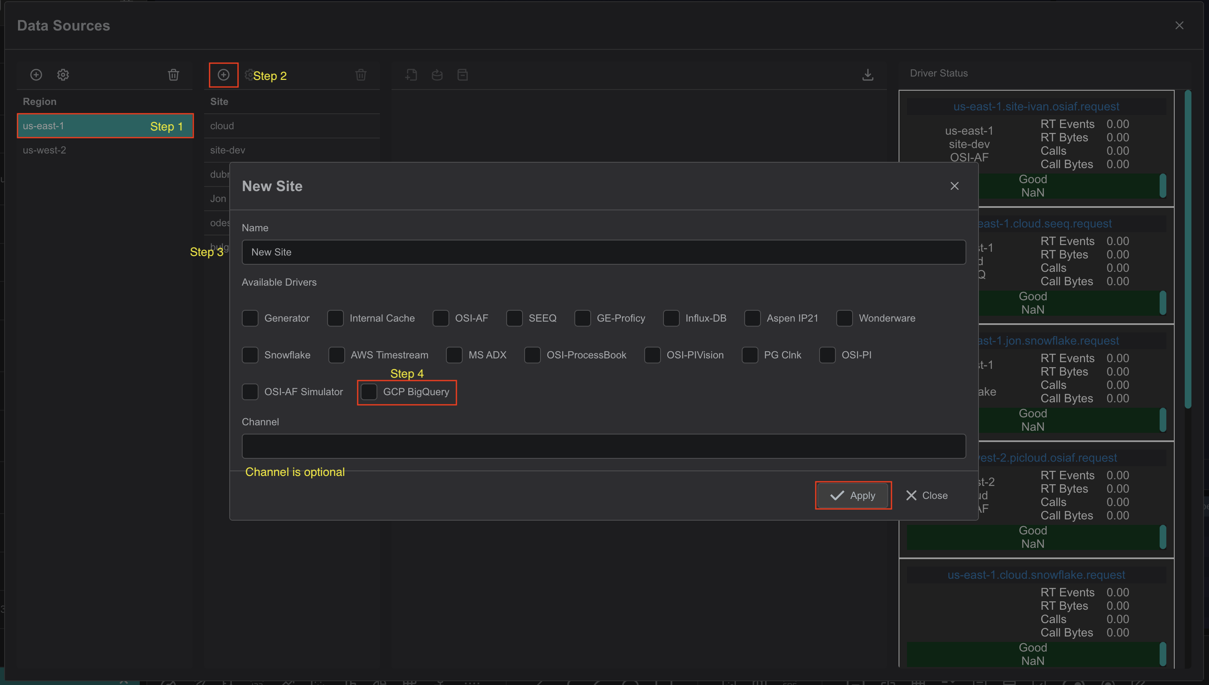Select the us-west-2 region

105,150
